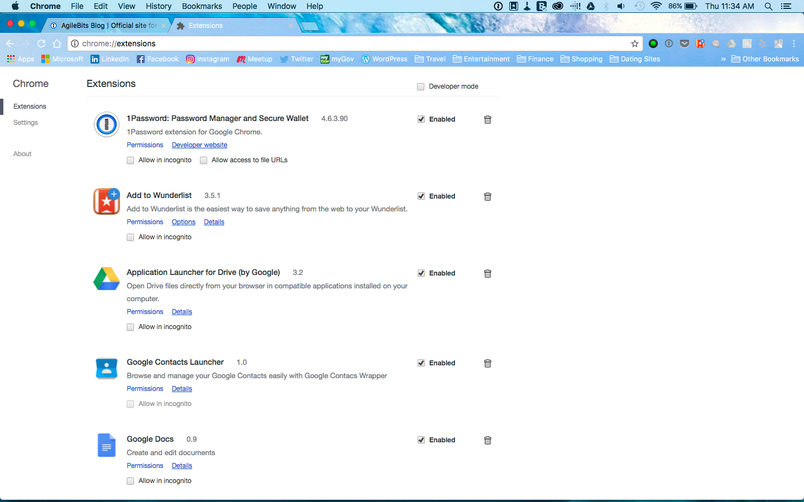
Task: Open the Entertainment bookmarks folder
Action: [481, 59]
